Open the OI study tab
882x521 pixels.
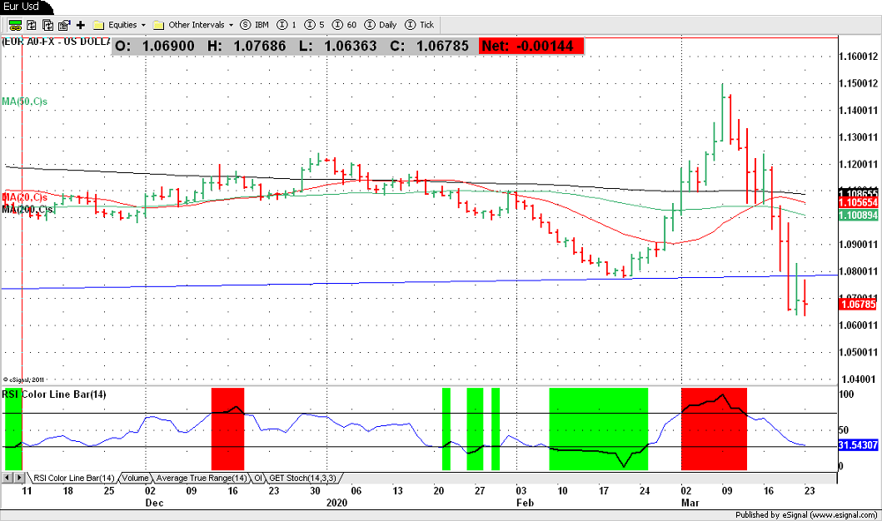tap(257, 479)
